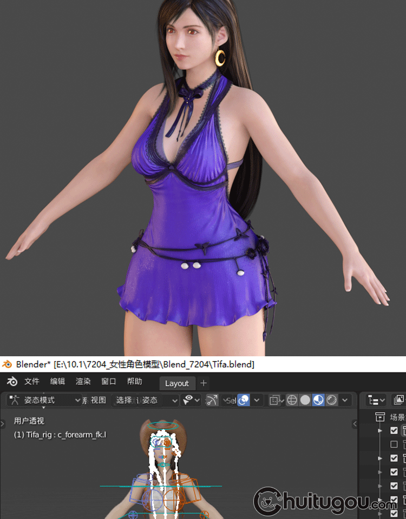Open the 视图 viewport menu

[x=98, y=400]
